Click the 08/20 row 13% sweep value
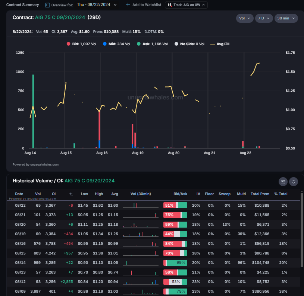Viewport: 304px width, 296px height. pos(226,225)
